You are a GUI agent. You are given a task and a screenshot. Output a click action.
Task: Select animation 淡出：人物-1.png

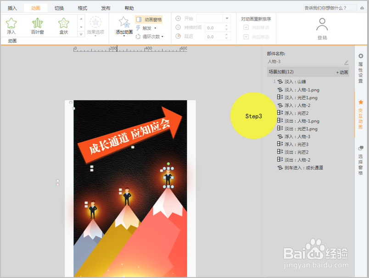coord(302,121)
